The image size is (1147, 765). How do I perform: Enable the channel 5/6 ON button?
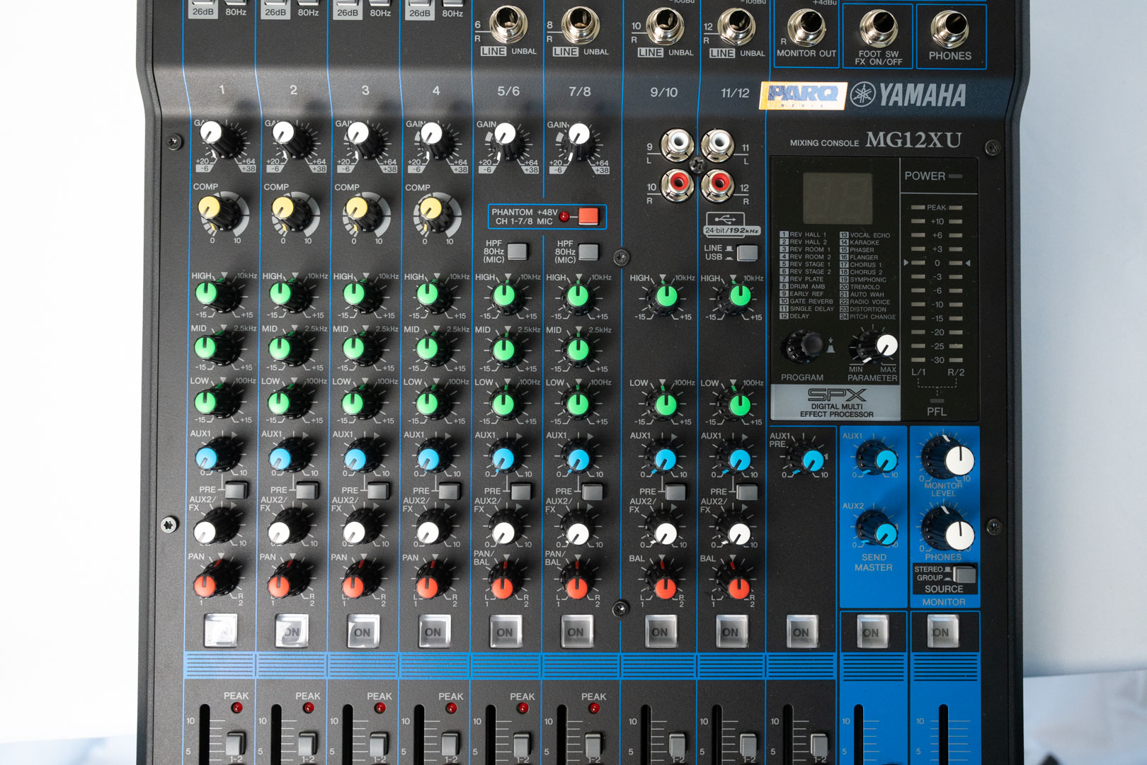tap(505, 631)
